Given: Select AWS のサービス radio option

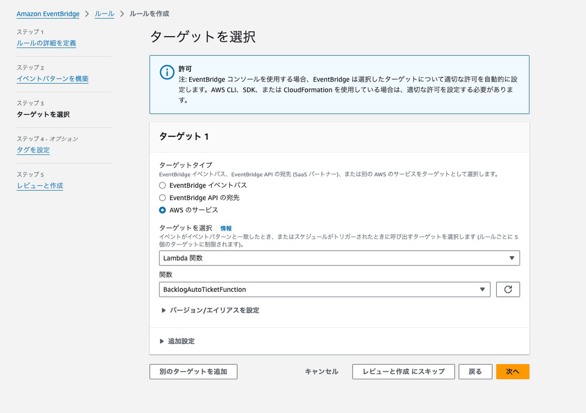Looking at the screenshot, I should tap(163, 210).
